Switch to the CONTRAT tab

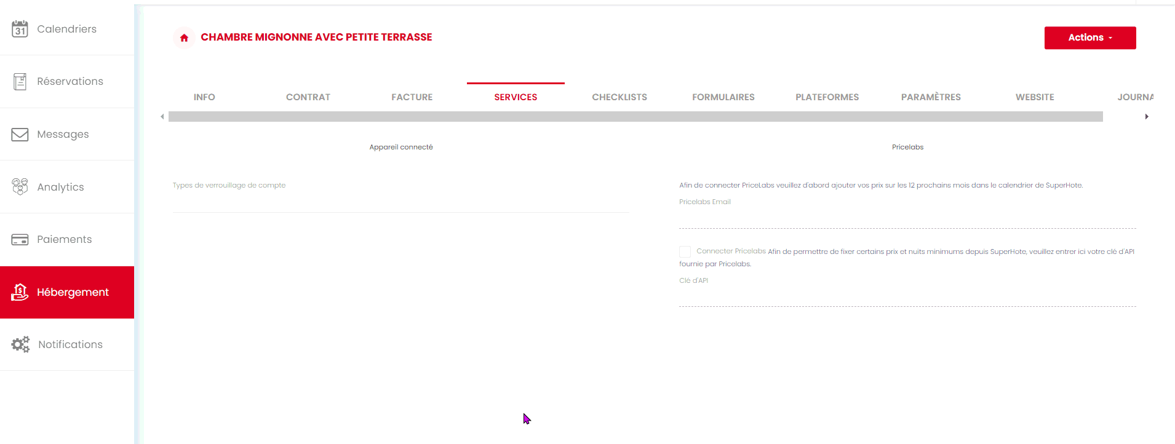308,97
